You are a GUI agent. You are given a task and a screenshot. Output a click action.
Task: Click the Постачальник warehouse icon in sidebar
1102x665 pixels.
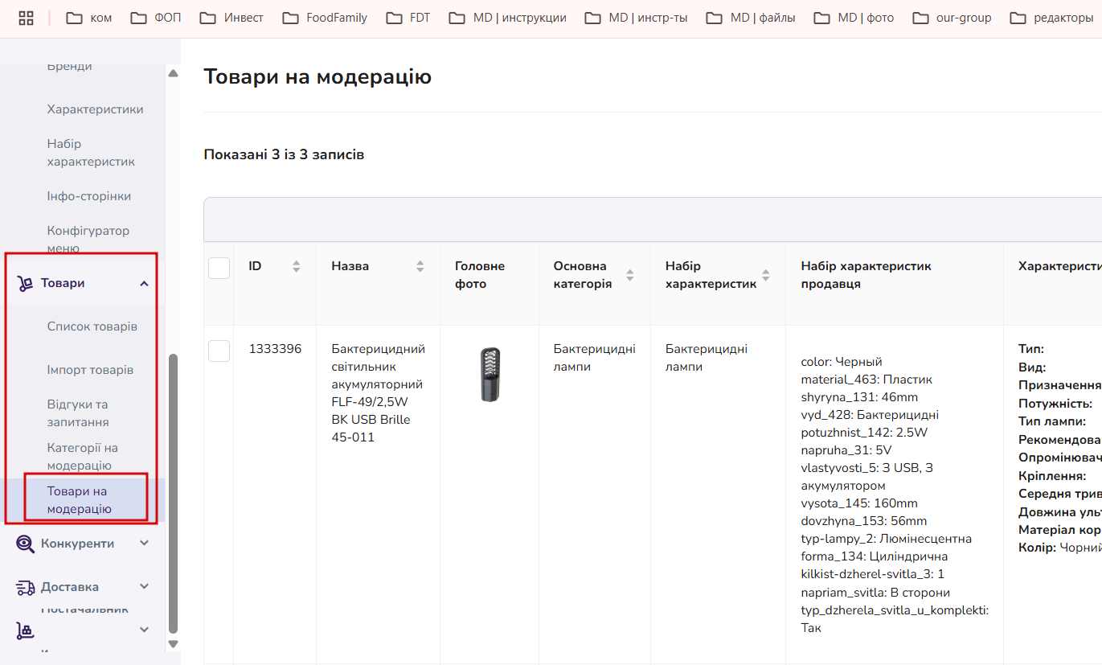click(25, 630)
